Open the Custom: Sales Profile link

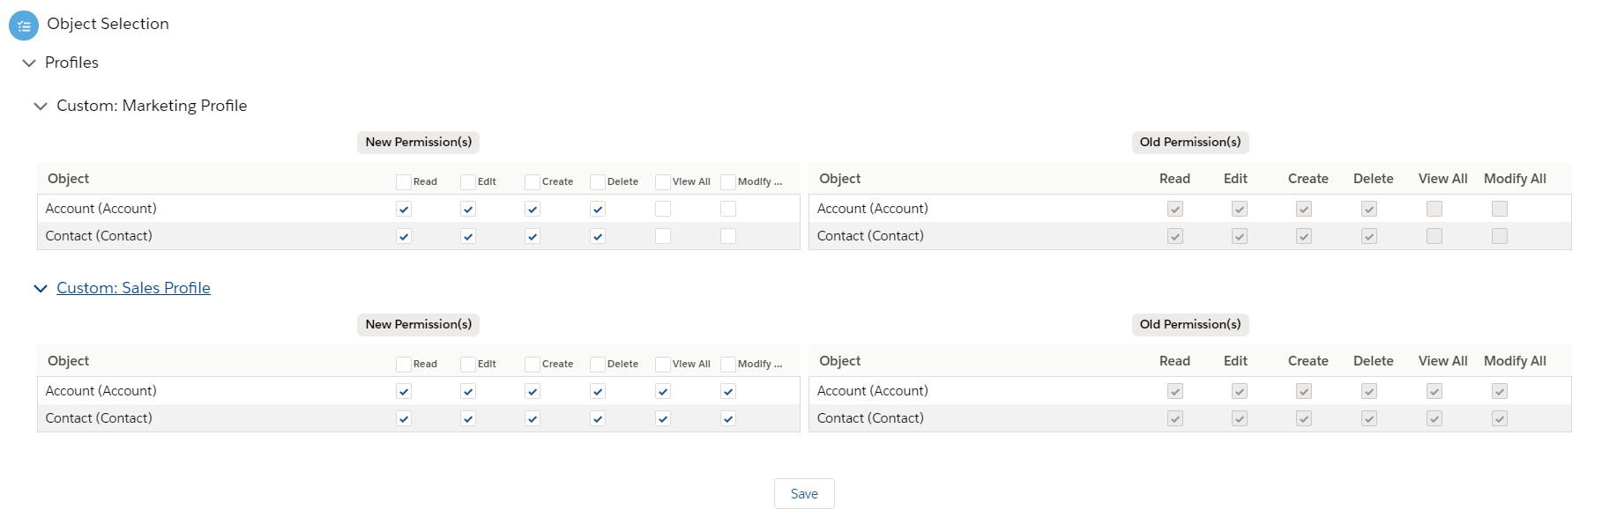pyautogui.click(x=133, y=288)
